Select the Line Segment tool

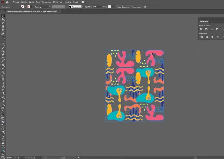point(3,40)
